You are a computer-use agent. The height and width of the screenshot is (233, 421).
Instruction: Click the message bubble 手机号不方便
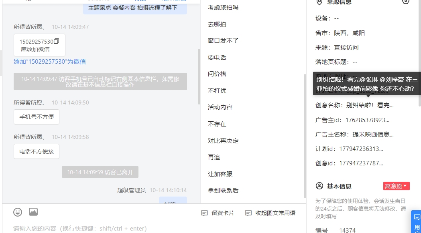click(x=37, y=117)
